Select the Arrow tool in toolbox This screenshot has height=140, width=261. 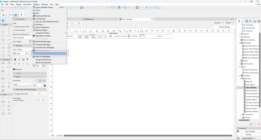(x=3, y=21)
